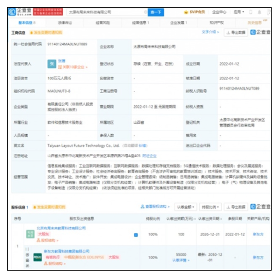Click 发生变更时通知我 next to 工商信息
Viewport: 276px width, 275px height.
(46, 33)
